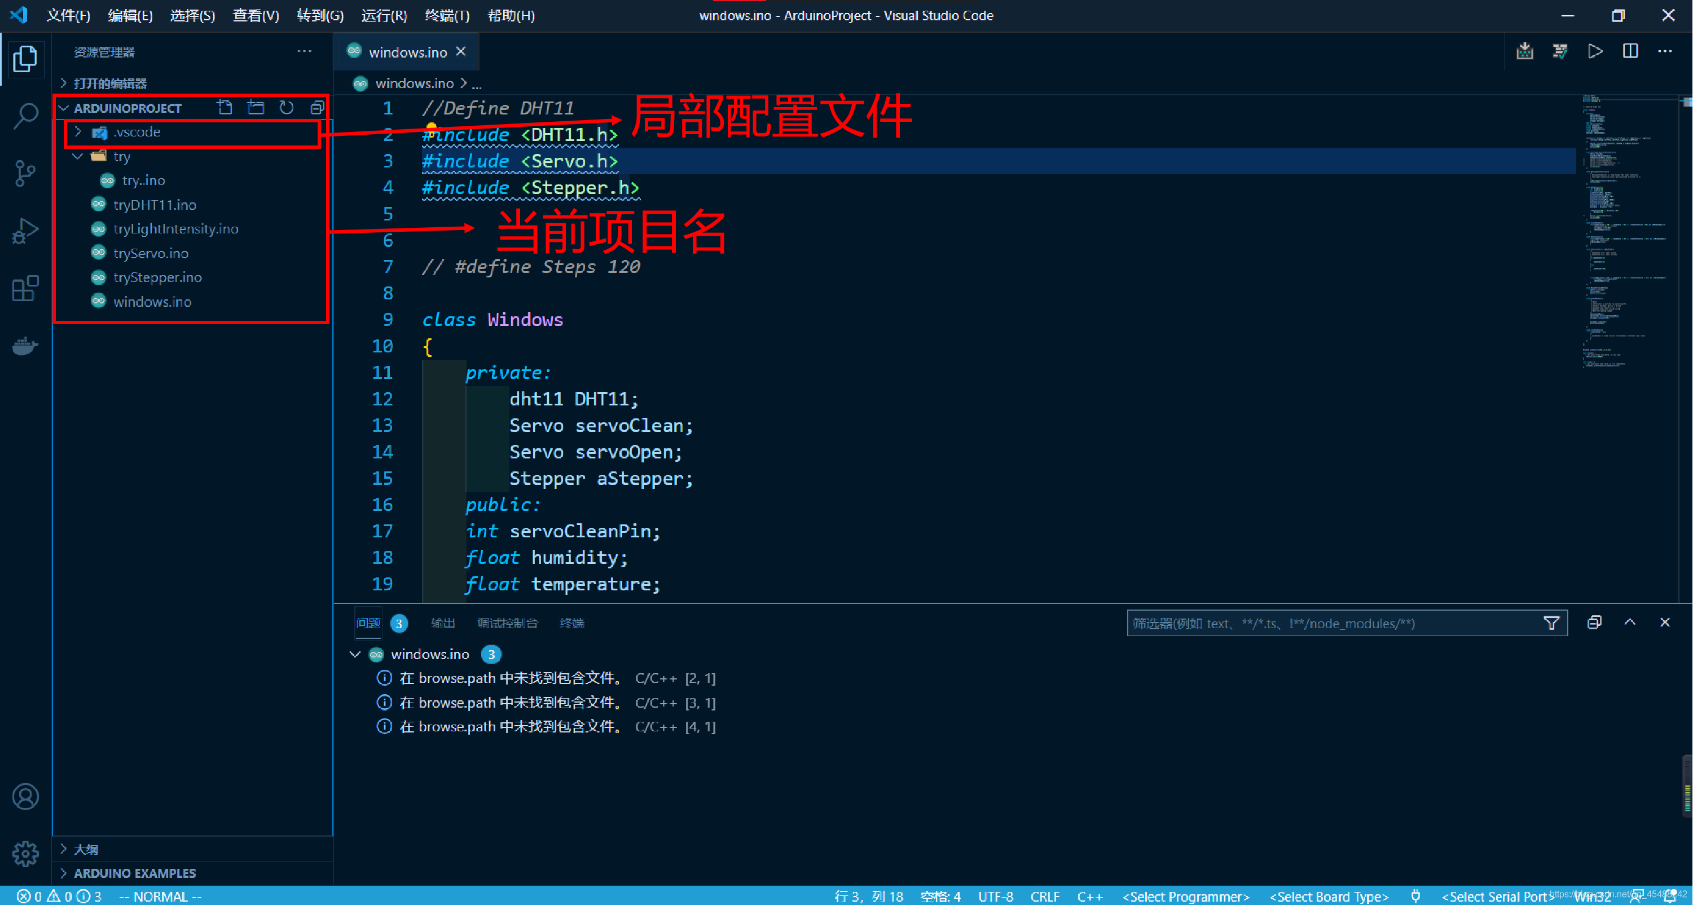Collapse all folders in explorer
The height and width of the screenshot is (905, 1693).
pos(318,108)
